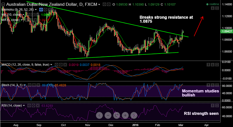Open MACD indicator dropdown arrow
Screen dimensions: 233x127
[x=51, y=65]
